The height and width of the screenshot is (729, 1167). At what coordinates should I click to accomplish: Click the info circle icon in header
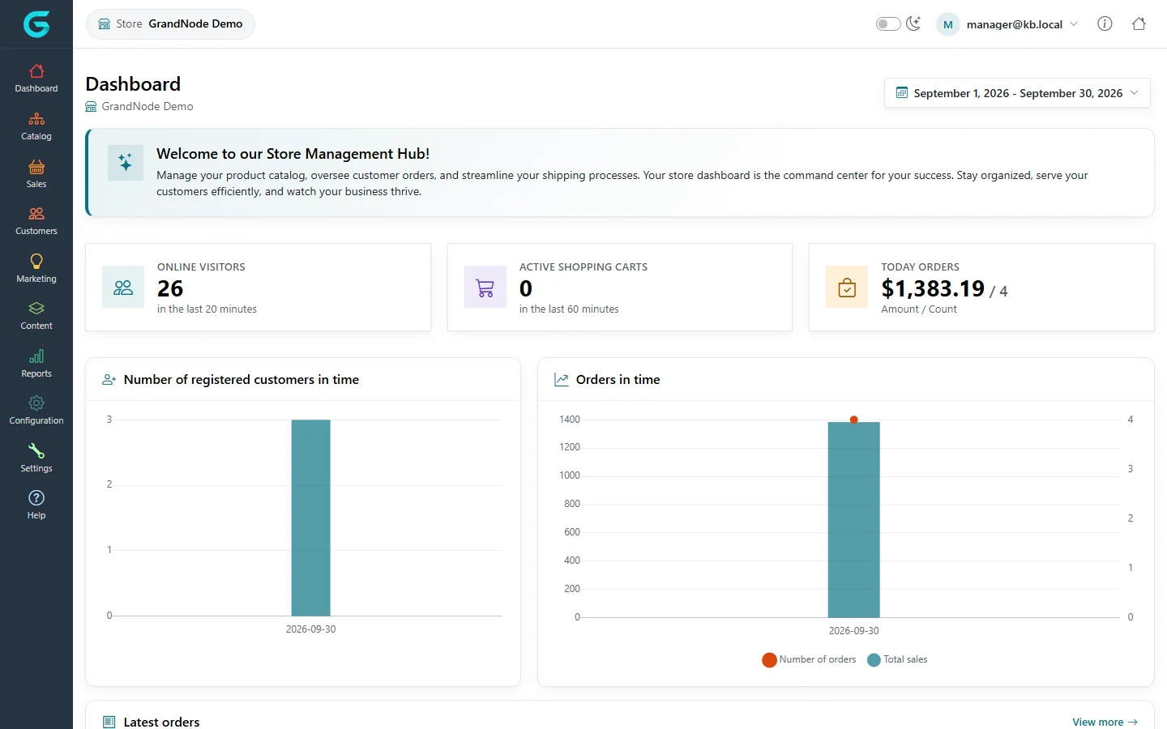1105,23
